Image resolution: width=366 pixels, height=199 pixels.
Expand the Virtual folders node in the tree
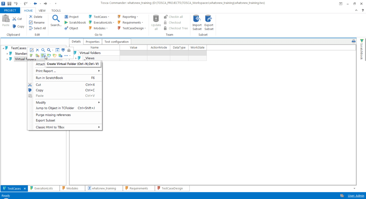tap(7, 59)
